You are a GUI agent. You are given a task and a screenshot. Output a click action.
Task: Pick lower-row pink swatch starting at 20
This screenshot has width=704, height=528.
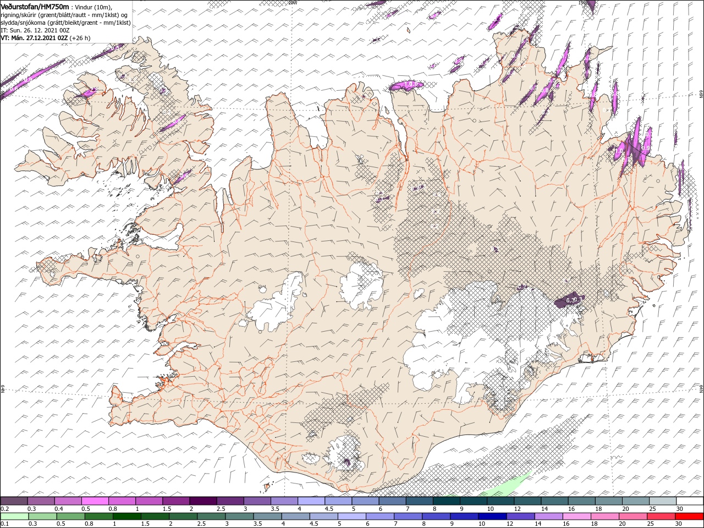[x=632, y=516]
